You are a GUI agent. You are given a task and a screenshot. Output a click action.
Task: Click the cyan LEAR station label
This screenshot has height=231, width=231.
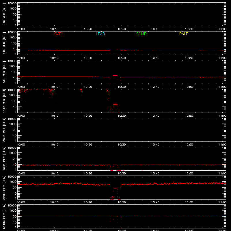100,34
